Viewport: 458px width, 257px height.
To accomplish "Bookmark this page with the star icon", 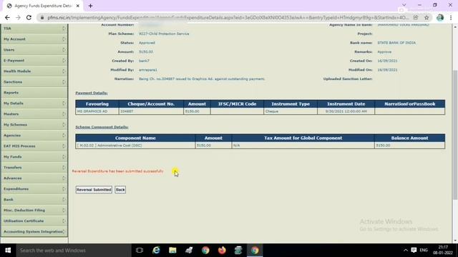I will pos(427,17).
